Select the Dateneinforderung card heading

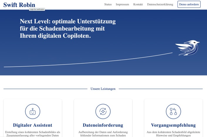pos(103,125)
